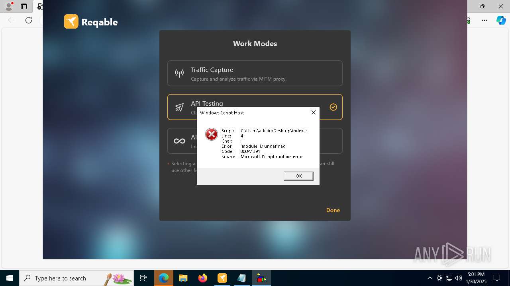The image size is (510, 286).
Task: Click the script path index.js text
Action: [x=274, y=131]
